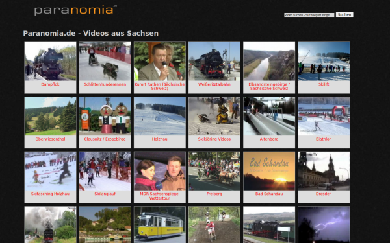Open the Altenberg bobsled track thumbnail
Screen dimensions: 390x243
269,116
